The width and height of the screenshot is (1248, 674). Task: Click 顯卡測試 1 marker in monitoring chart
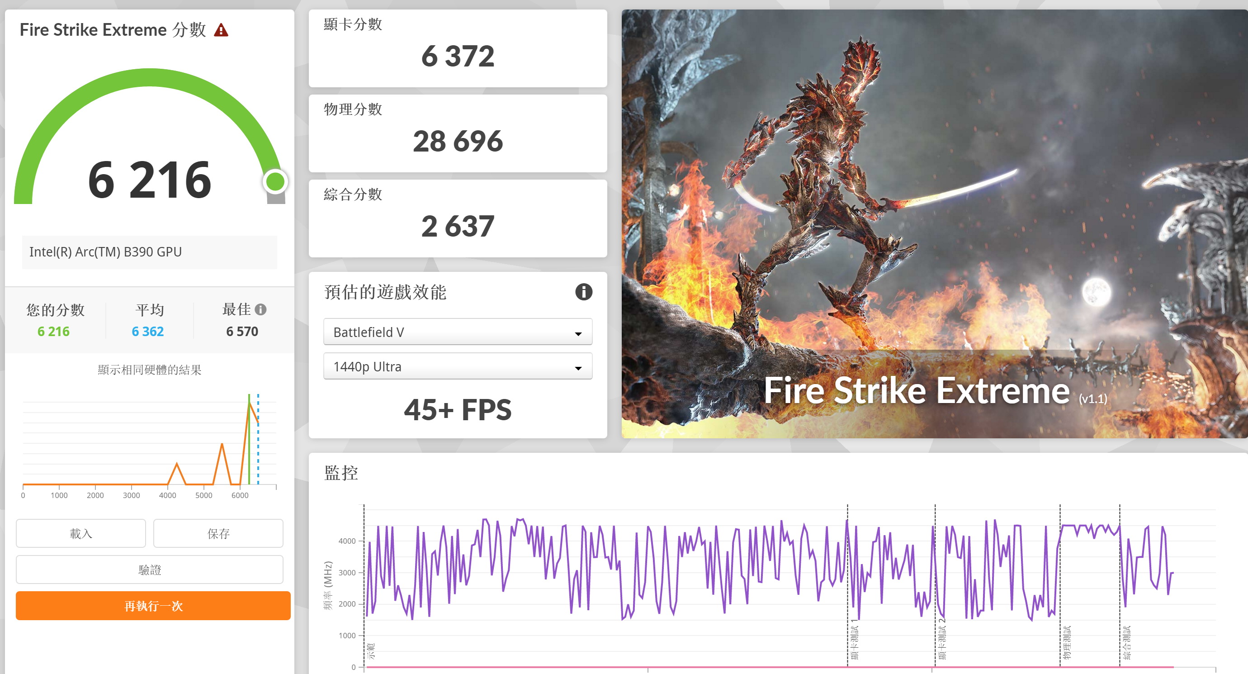(x=854, y=640)
